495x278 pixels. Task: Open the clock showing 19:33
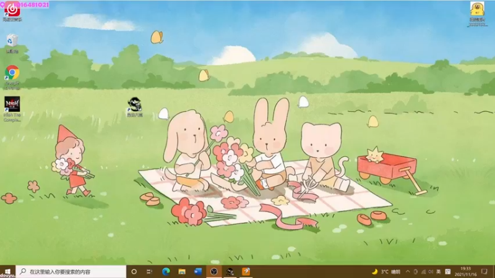(x=466, y=271)
